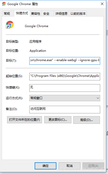Confirm with the 确定 button
This screenshot has height=174, width=108.
tap(46, 166)
